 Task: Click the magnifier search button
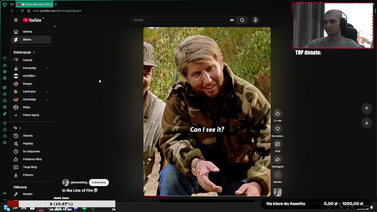(x=242, y=20)
